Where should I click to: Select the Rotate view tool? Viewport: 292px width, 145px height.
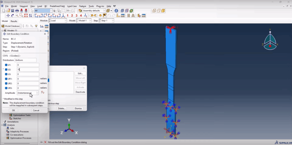[x=13, y=15]
